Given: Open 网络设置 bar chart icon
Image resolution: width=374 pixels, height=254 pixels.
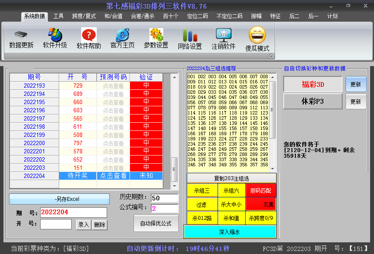Looking at the screenshot, I should [x=190, y=35].
